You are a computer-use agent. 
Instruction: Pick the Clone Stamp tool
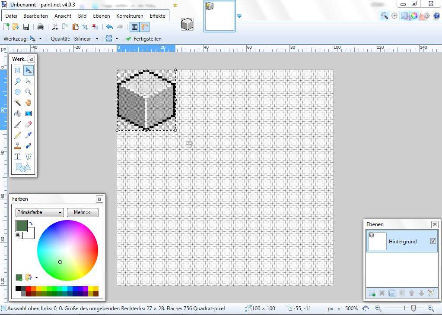tap(18, 146)
